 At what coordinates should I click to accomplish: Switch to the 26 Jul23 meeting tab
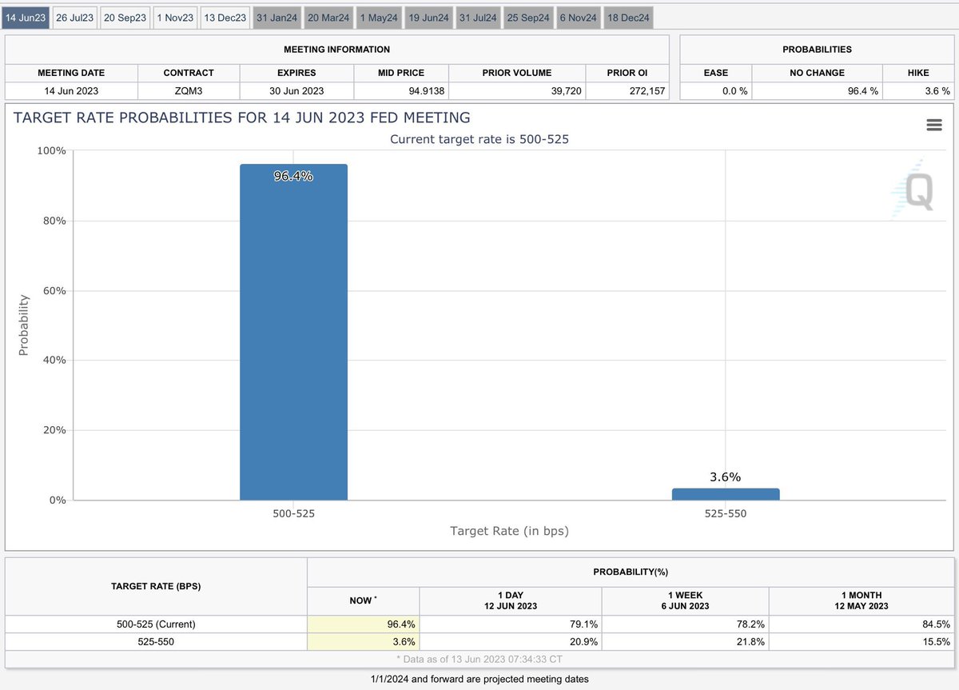click(75, 18)
